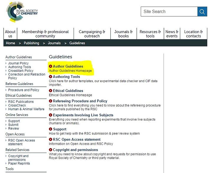Click Open Access sidebar section heading

point(15,134)
